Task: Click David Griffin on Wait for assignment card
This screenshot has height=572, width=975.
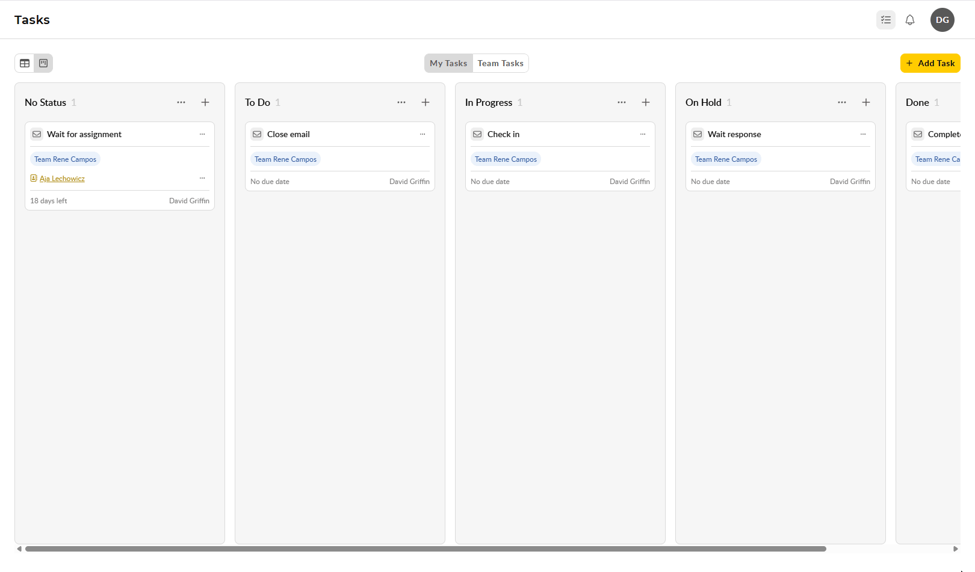Action: [189, 201]
